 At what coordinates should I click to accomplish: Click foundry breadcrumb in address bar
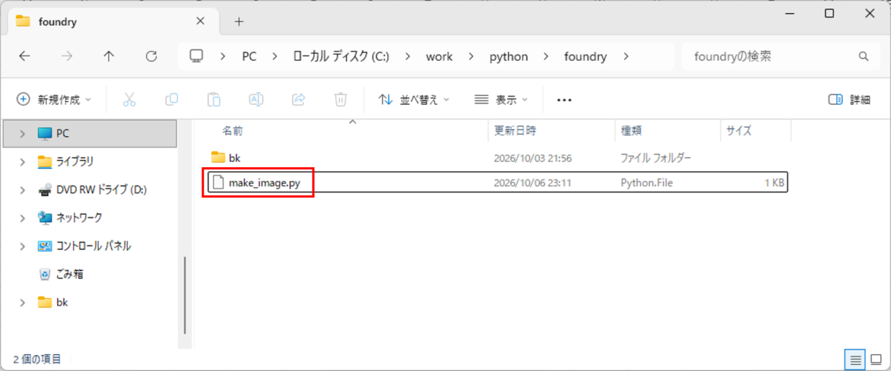[x=585, y=57]
